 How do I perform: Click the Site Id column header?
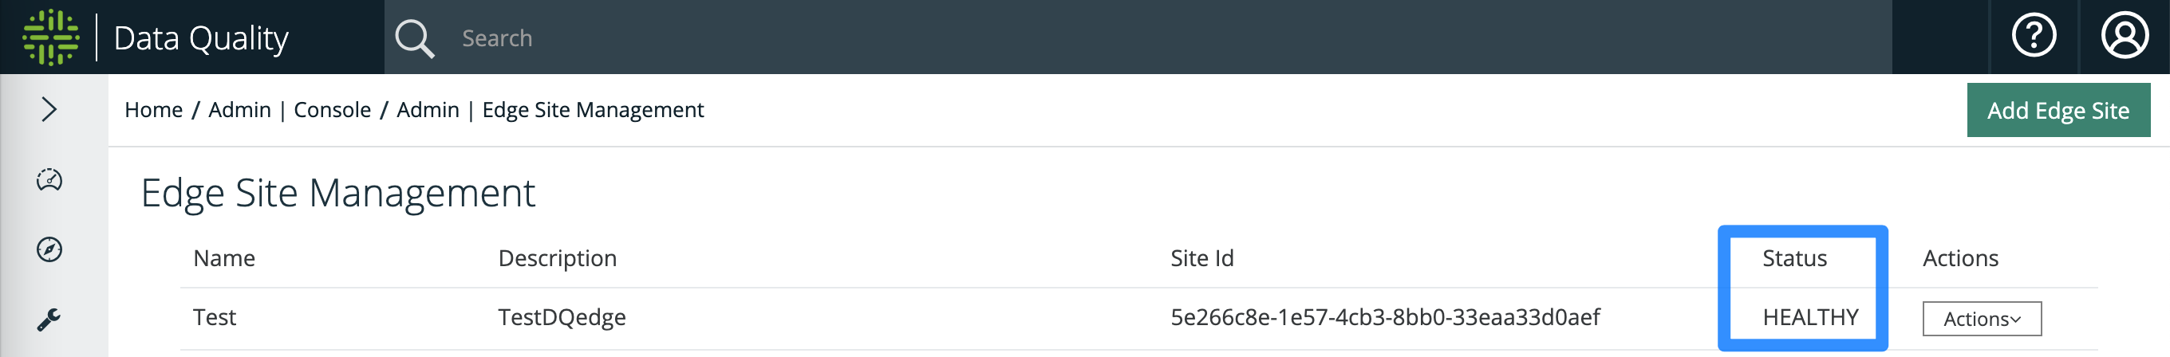coord(1201,257)
